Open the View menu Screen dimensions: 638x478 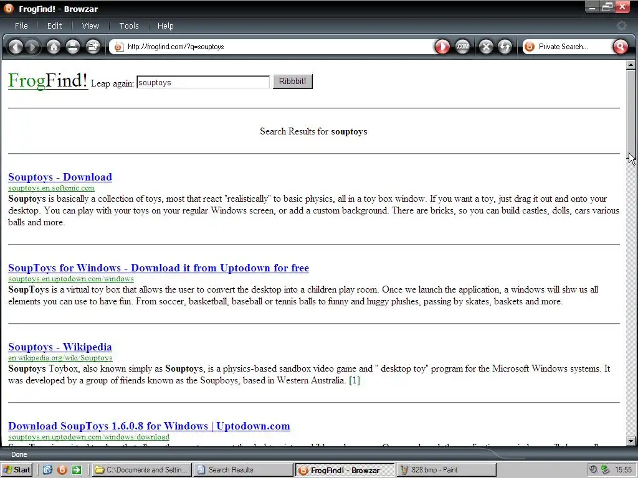(x=90, y=26)
